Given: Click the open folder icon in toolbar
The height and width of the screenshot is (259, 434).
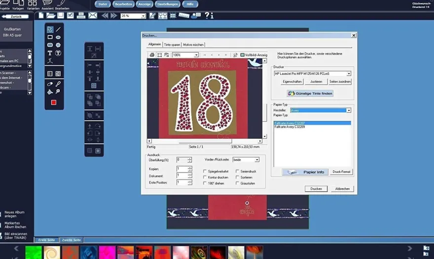Looking at the screenshot, I should coord(51,15).
